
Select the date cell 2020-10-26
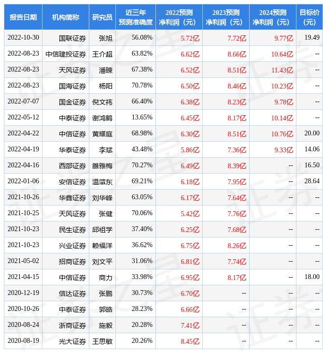point(23,309)
